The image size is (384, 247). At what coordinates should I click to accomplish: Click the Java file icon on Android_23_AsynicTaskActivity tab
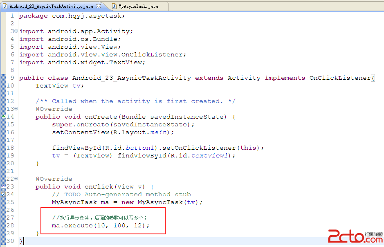(x=5, y=6)
